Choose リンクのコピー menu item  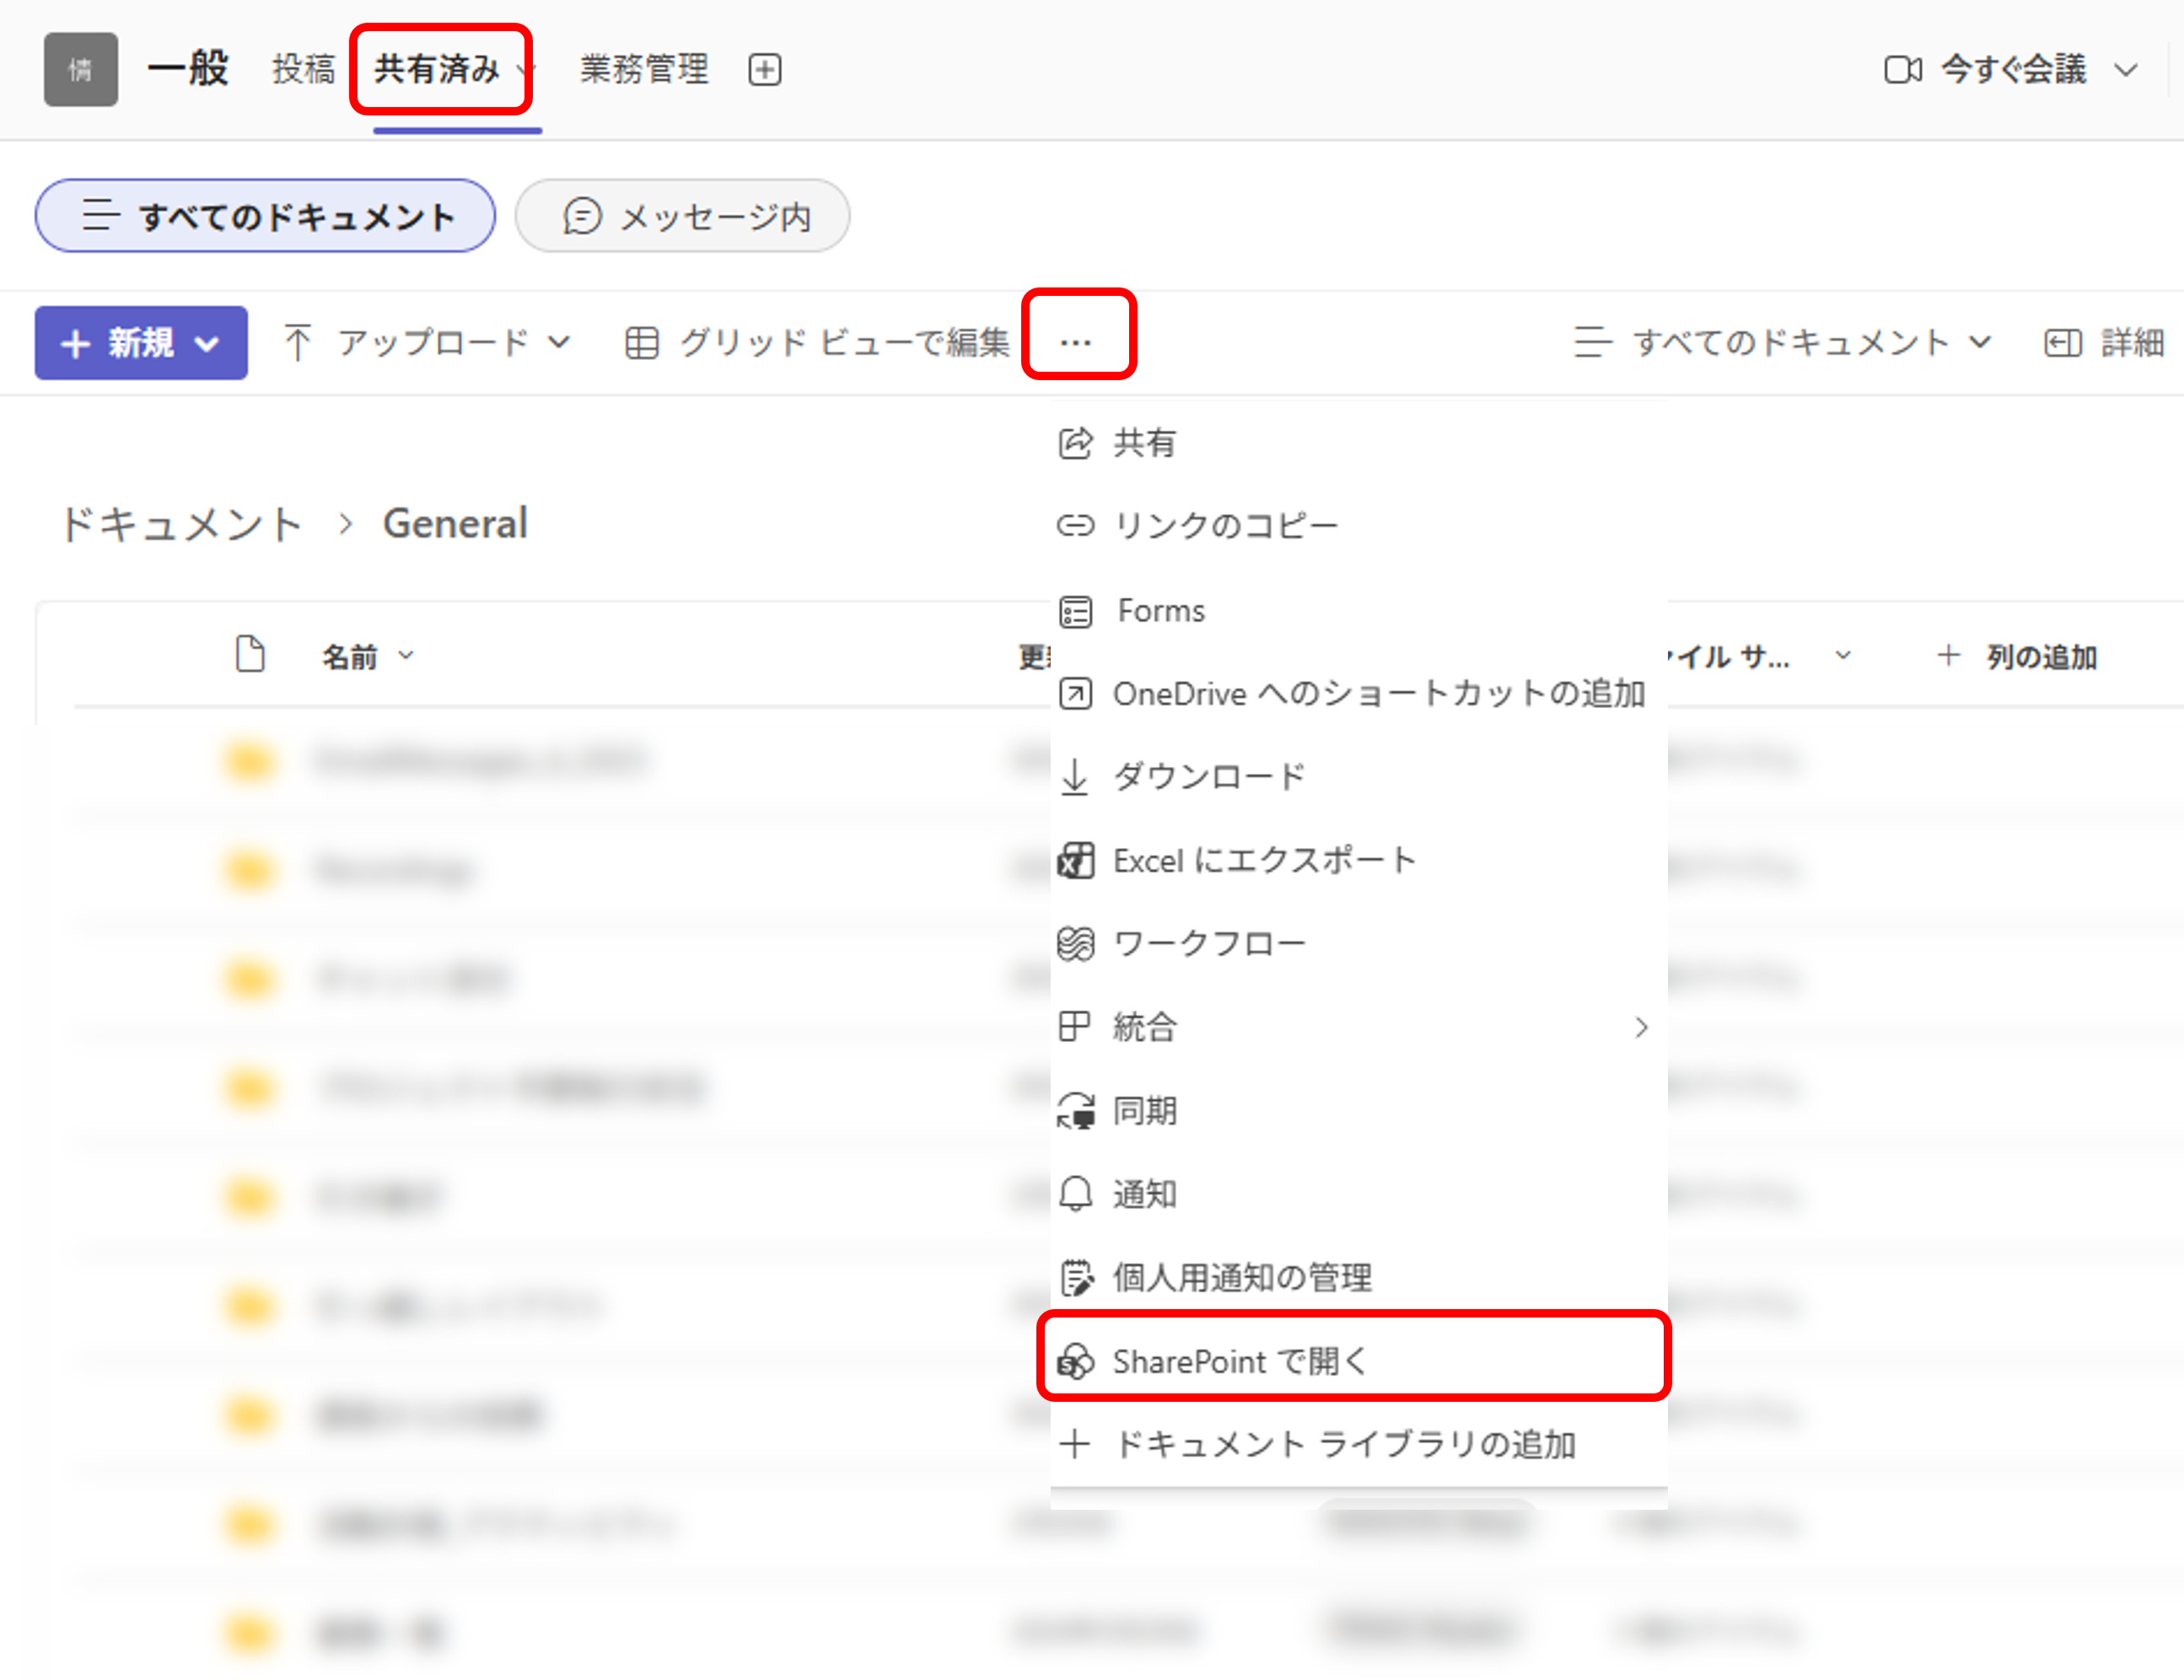click(1359, 526)
